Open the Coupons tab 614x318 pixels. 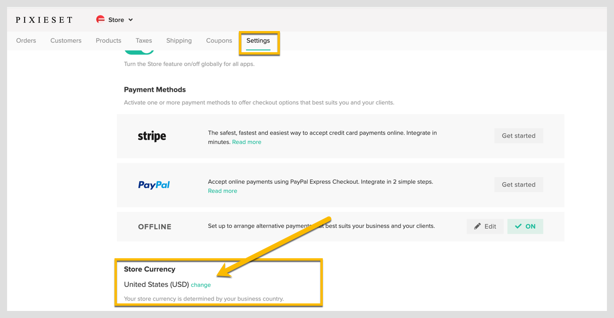point(219,40)
